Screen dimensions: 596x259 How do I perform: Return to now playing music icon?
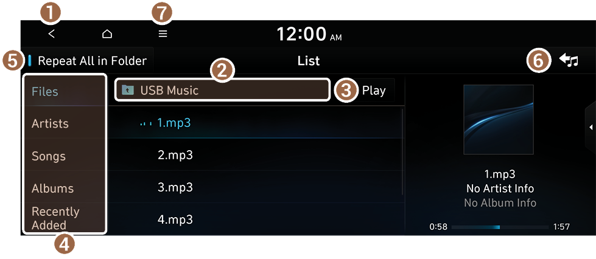tap(569, 60)
